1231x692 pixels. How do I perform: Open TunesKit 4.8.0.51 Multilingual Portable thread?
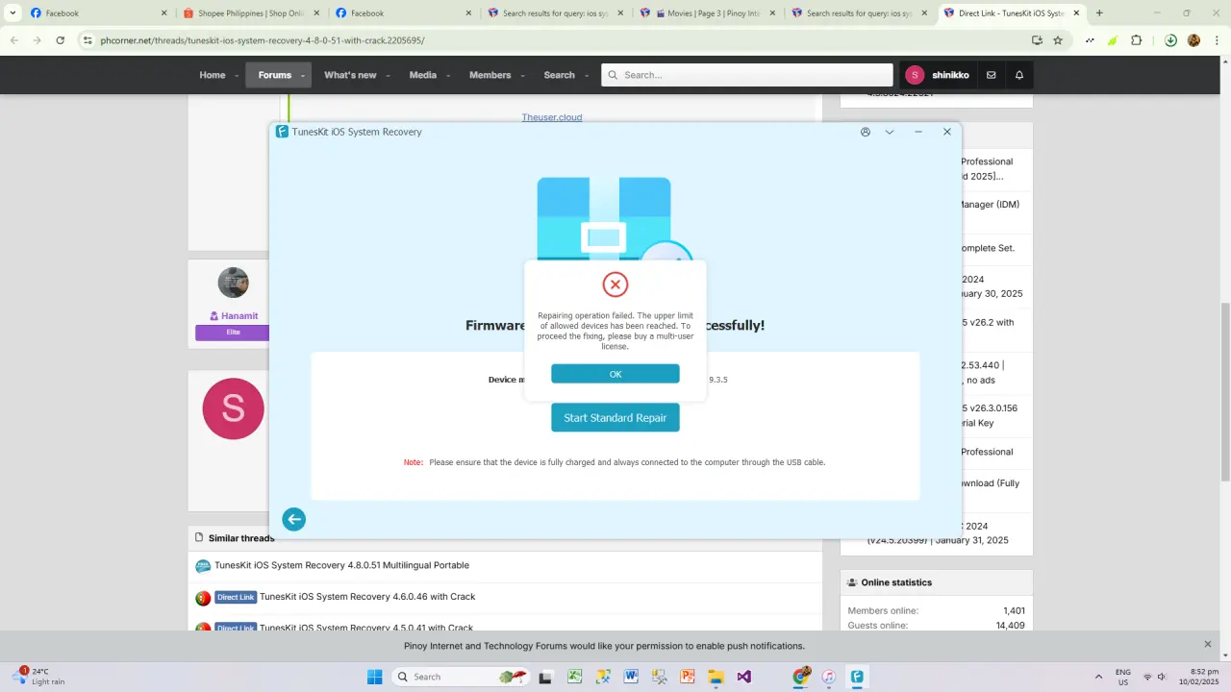click(x=341, y=565)
